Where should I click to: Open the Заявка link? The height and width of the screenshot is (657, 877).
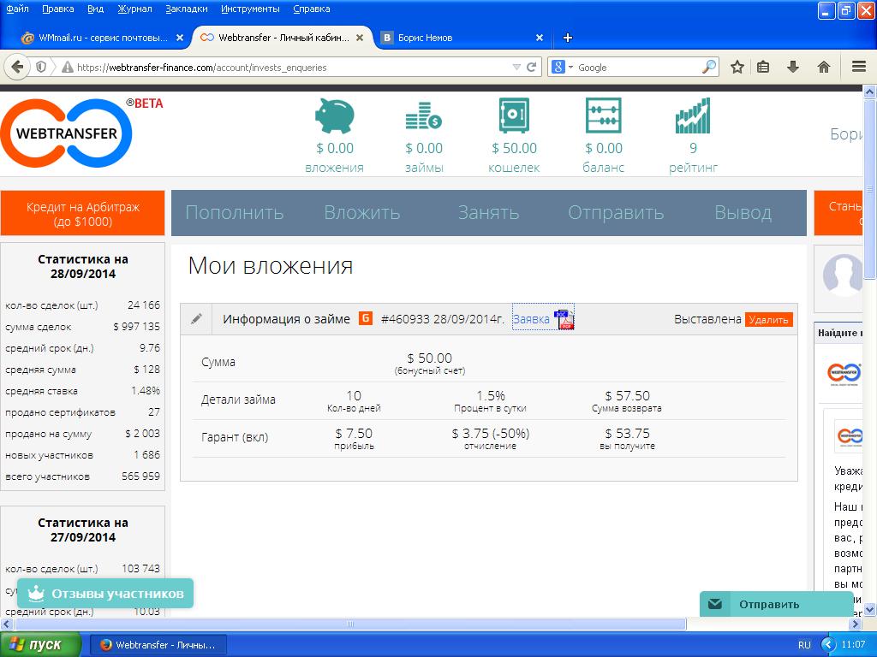click(531, 320)
